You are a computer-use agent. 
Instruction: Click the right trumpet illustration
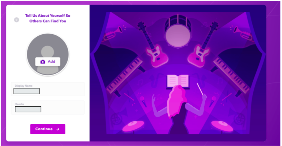(x=243, y=34)
